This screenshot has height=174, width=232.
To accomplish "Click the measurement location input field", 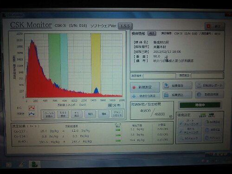I will (160, 76).
